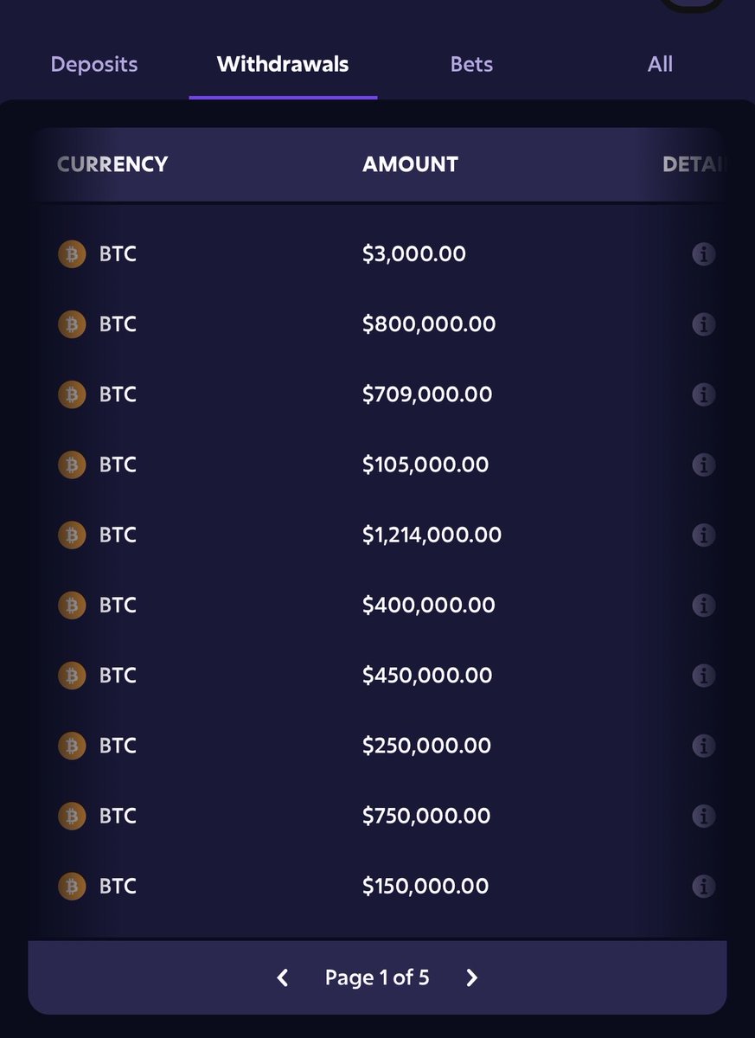The height and width of the screenshot is (1038, 755).
Task: Open details info for $1,214,000.00 withdrawal
Action: point(704,535)
